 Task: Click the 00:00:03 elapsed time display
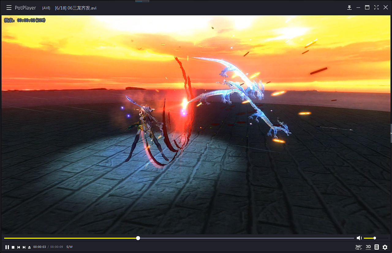point(40,247)
